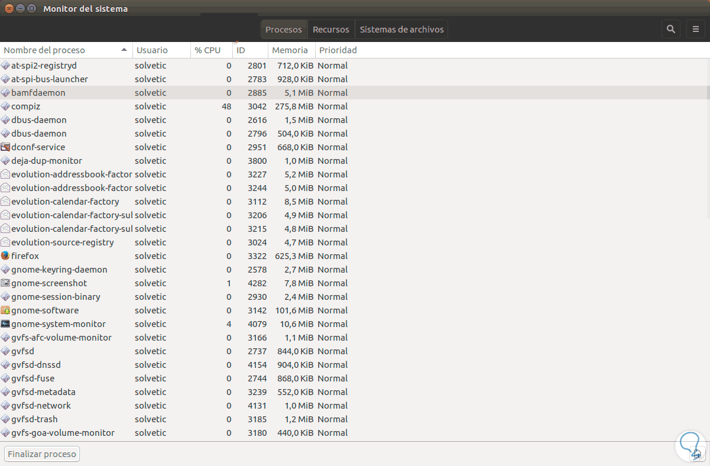Click the Finalizar proceso button
710x466 pixels.
coord(42,454)
